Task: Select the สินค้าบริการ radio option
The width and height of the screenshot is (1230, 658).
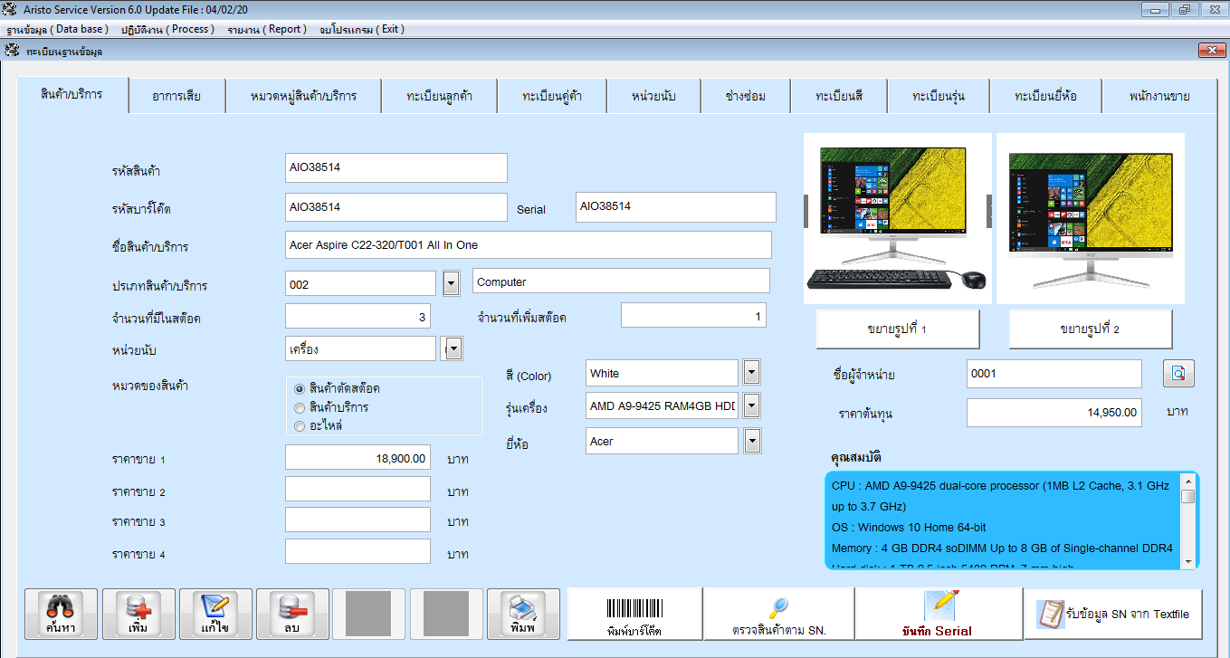Action: 300,407
